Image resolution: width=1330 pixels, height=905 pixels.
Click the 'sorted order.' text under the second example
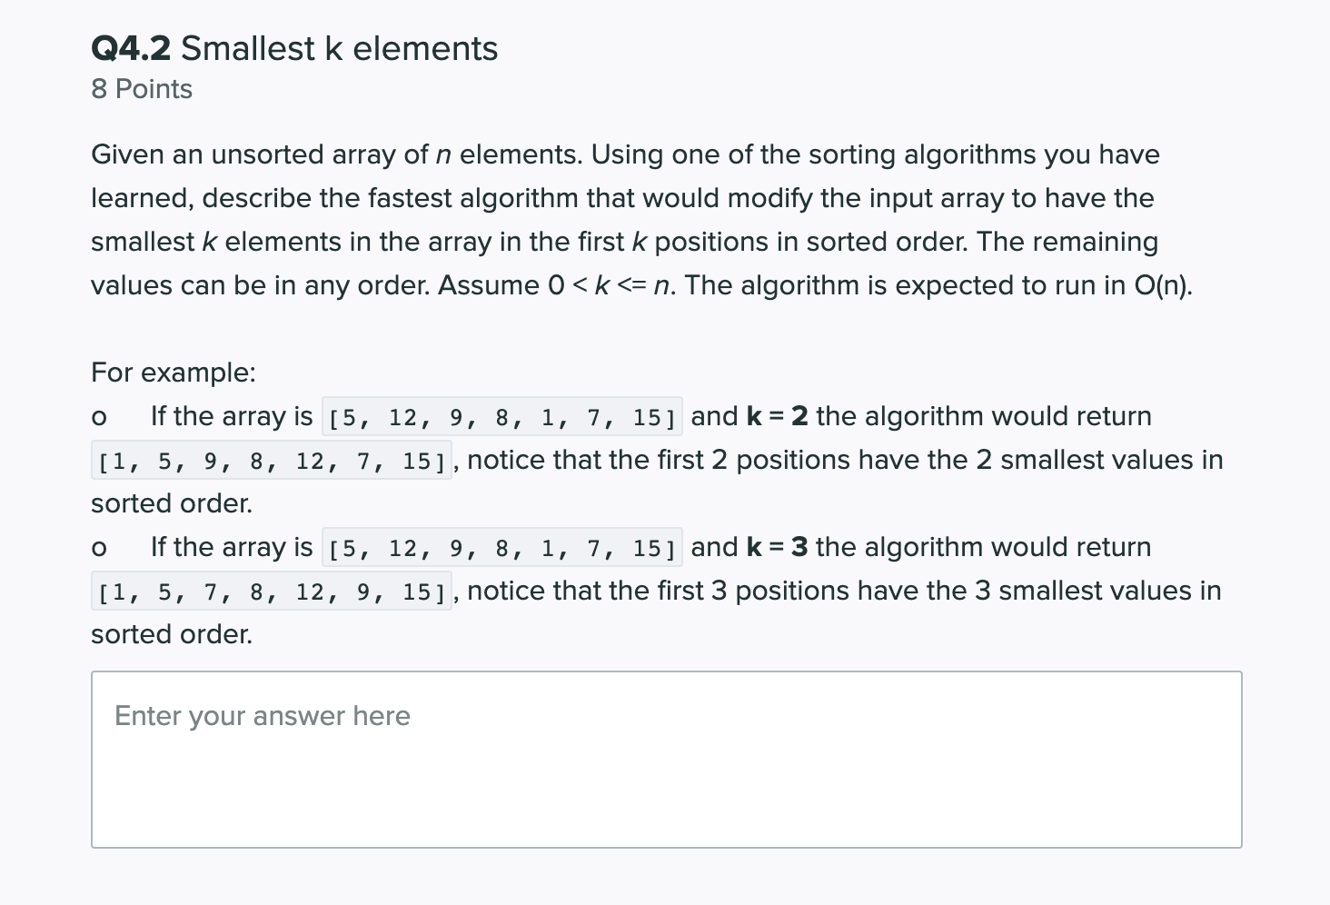pyautogui.click(x=172, y=634)
